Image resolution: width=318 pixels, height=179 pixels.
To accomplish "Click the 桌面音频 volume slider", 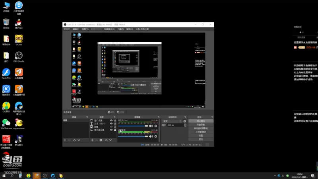I will coord(133,136).
